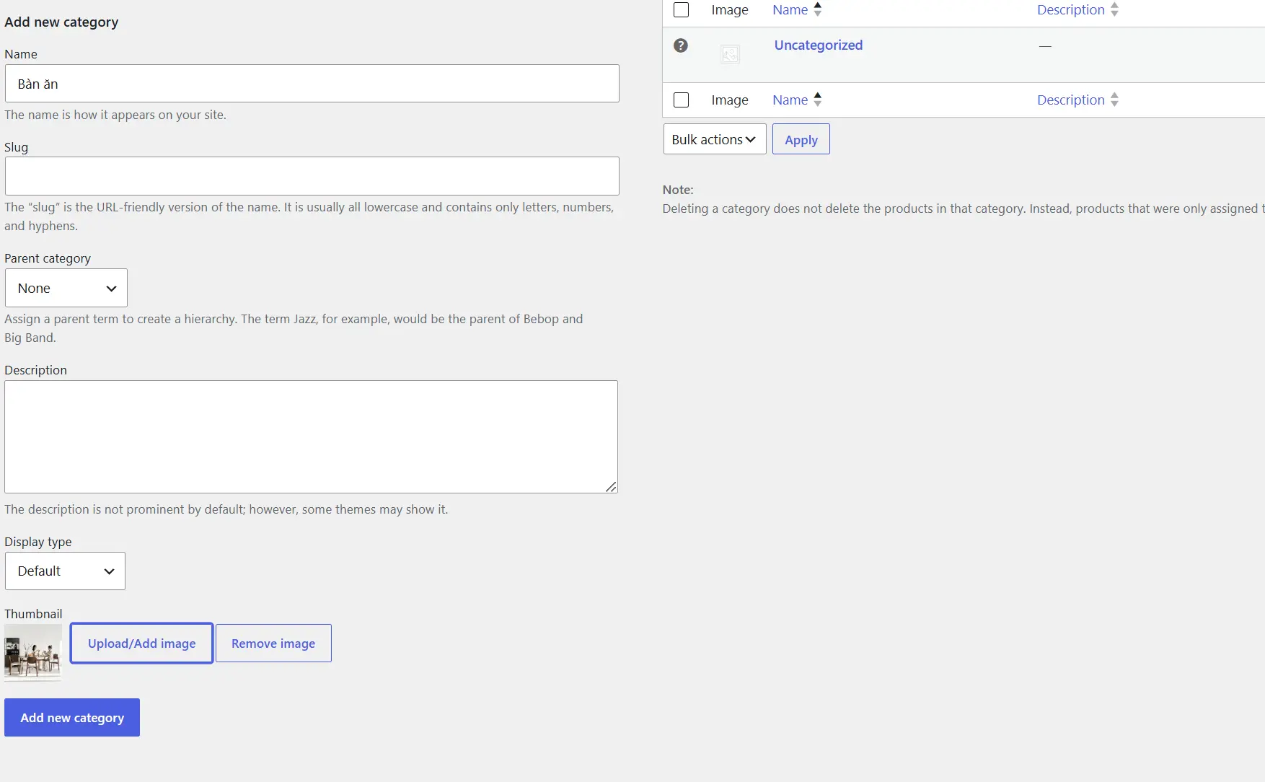
Task: Click sort arrows beside bottom Description header
Action: [x=1114, y=100]
